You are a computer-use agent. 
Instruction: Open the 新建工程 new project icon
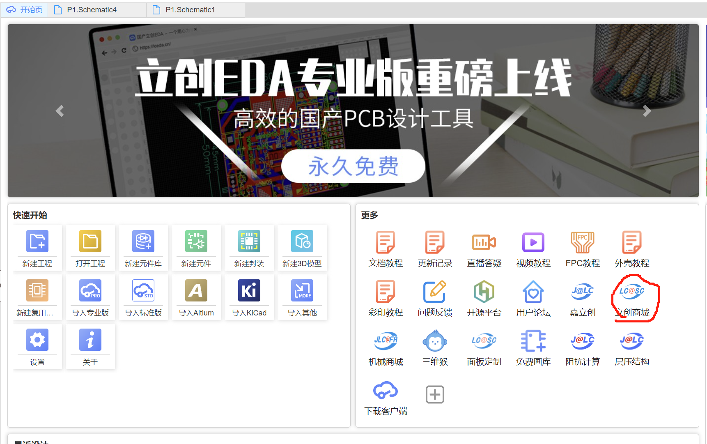click(37, 241)
